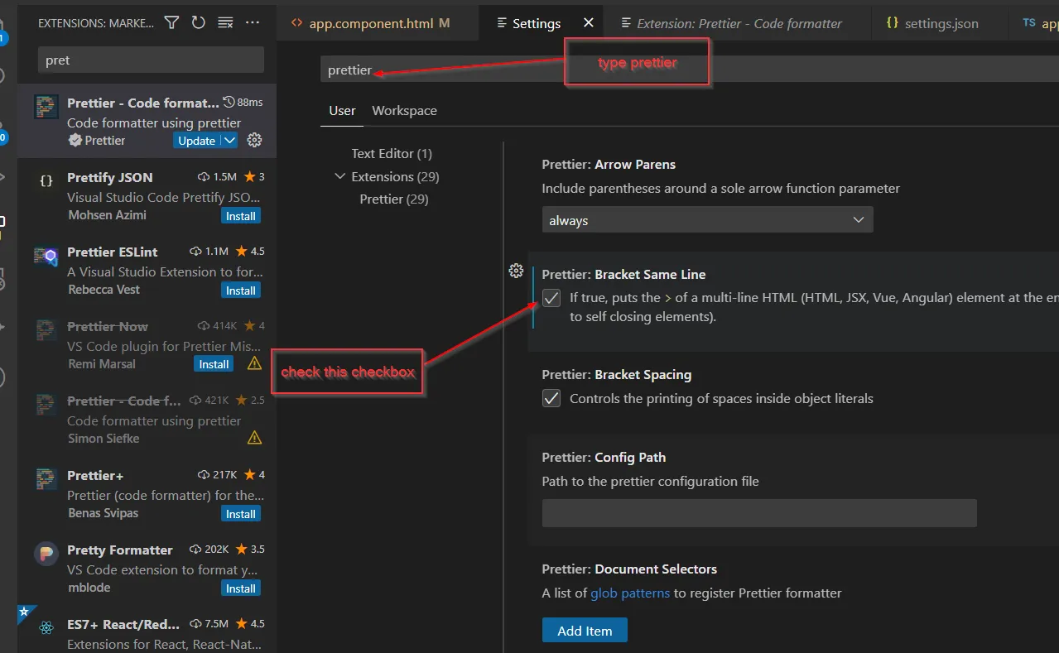Image resolution: width=1059 pixels, height=653 pixels.
Task: Click the Pretty Formatter extension title
Action: 120,550
